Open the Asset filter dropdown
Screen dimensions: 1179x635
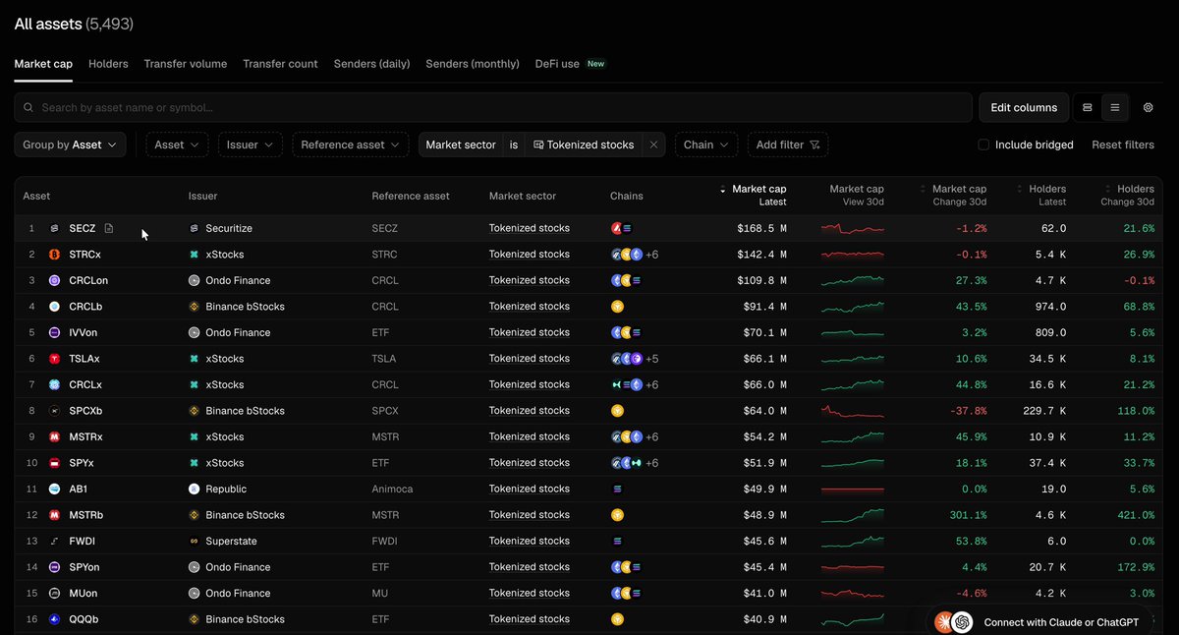177,144
